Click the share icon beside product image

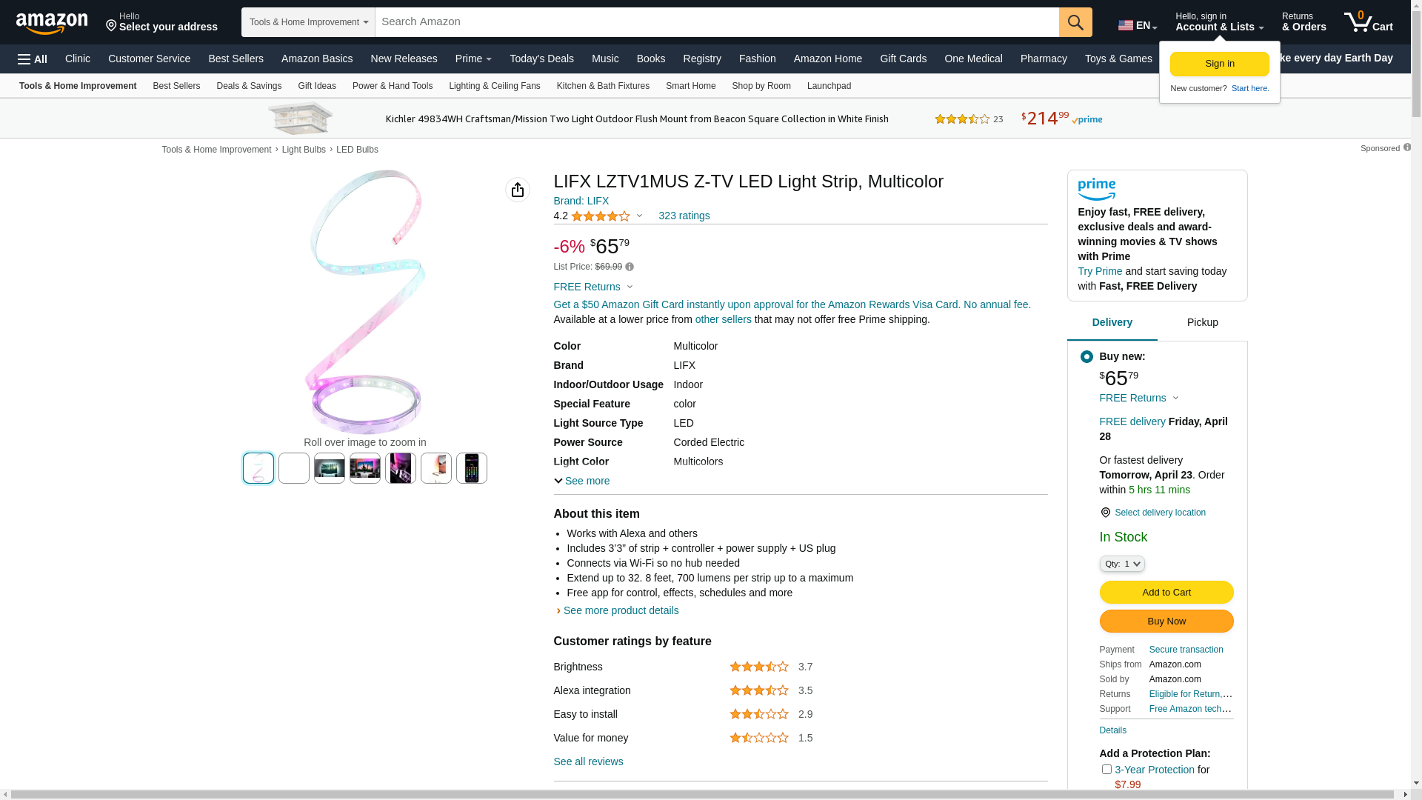coord(518,190)
